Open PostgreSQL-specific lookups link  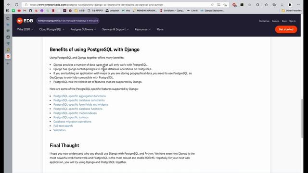coord(71,117)
